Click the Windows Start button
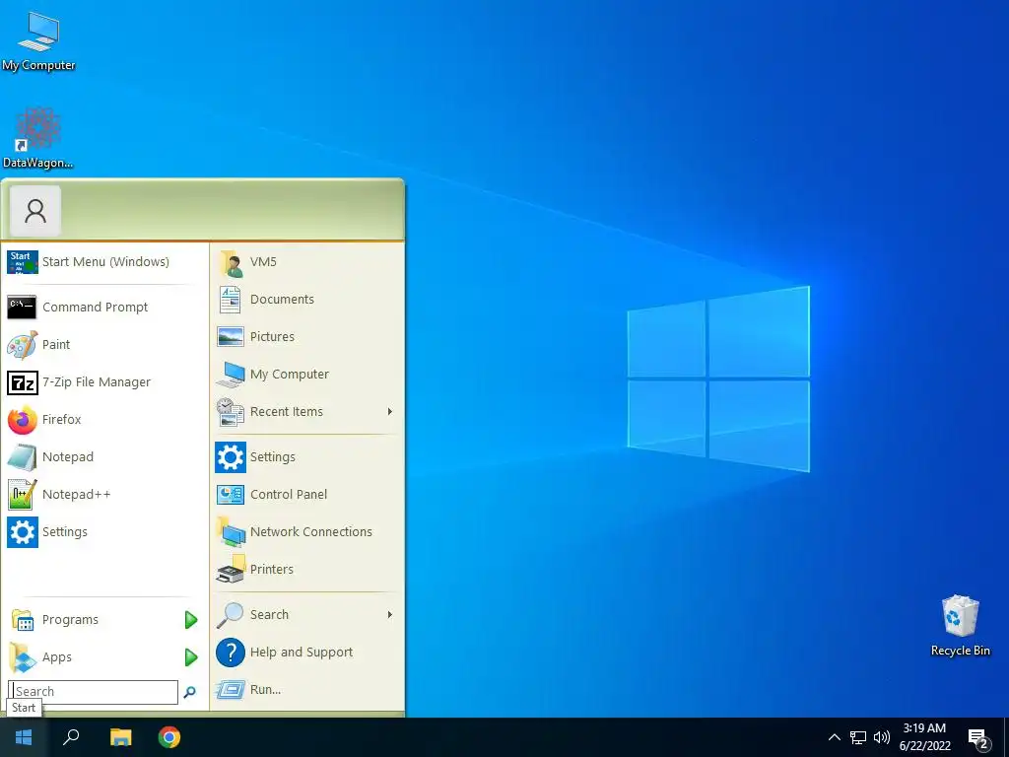Screen dimensions: 1009x757 [x=24, y=737]
